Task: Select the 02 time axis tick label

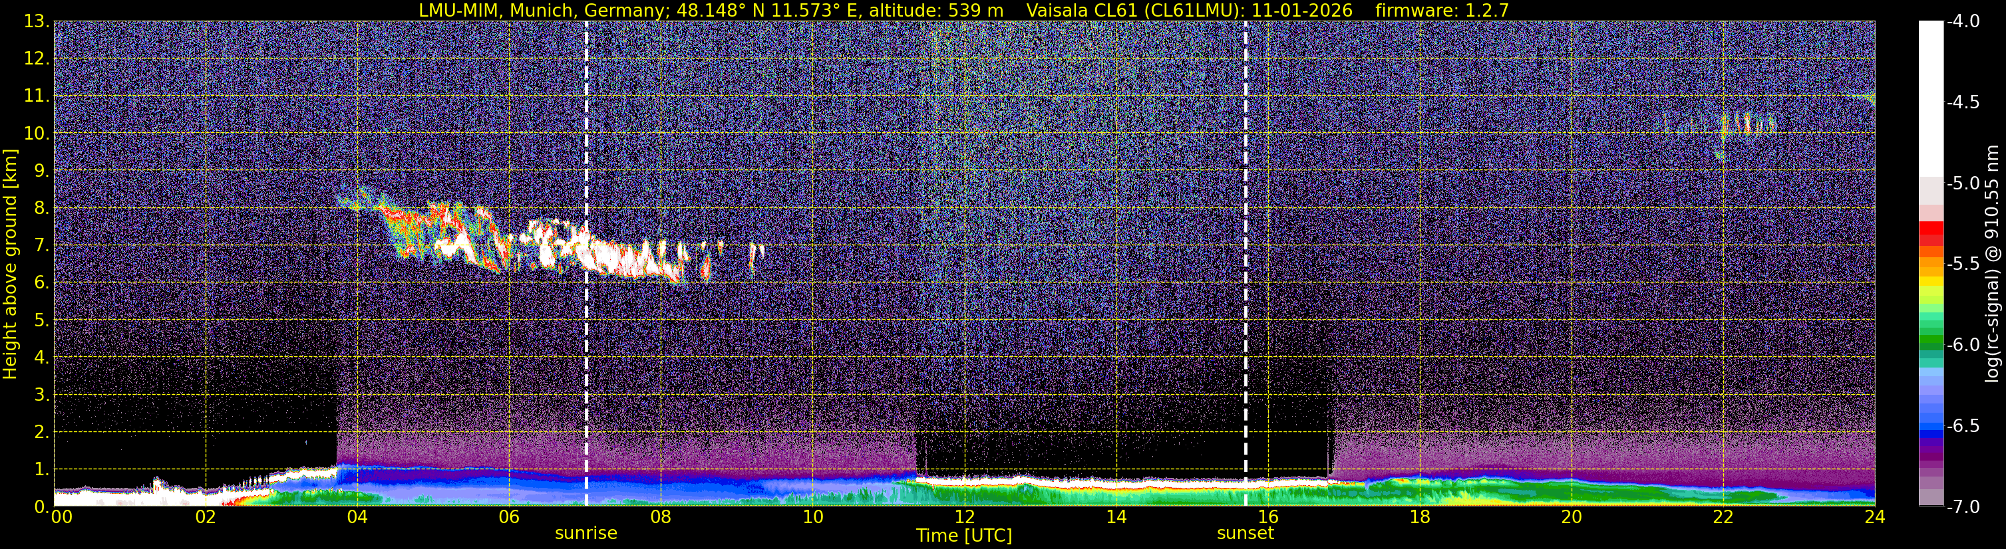Action: pos(206,517)
